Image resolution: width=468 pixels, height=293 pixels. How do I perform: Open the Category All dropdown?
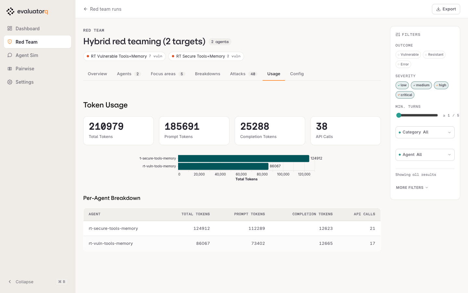click(x=425, y=132)
